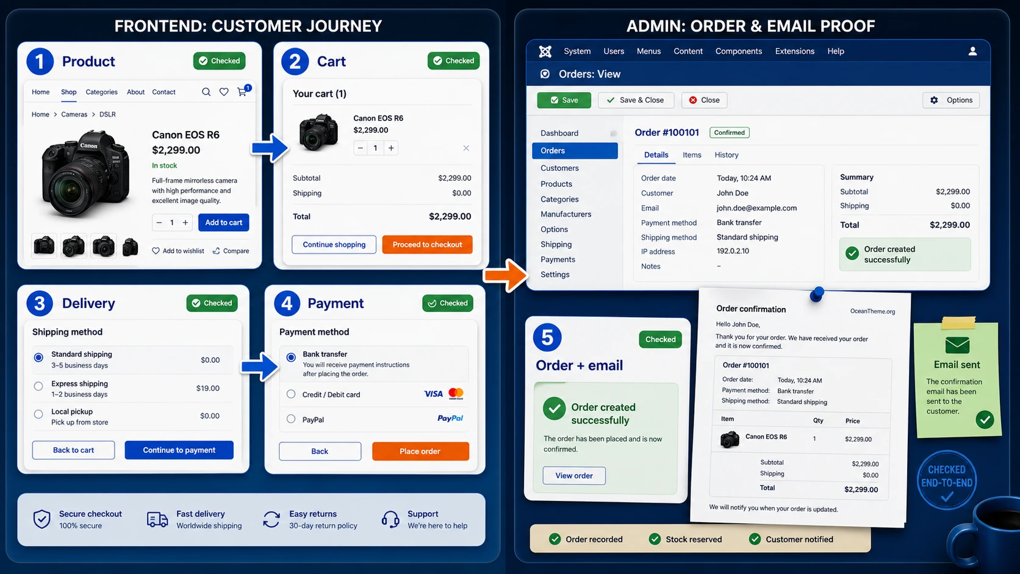Increase product quantity with plus button
The image size is (1020, 574).
pos(185,223)
